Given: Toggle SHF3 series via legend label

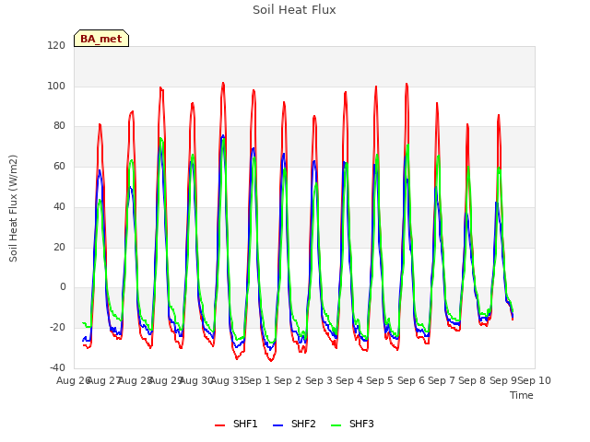Looking at the screenshot, I should (x=361, y=424).
